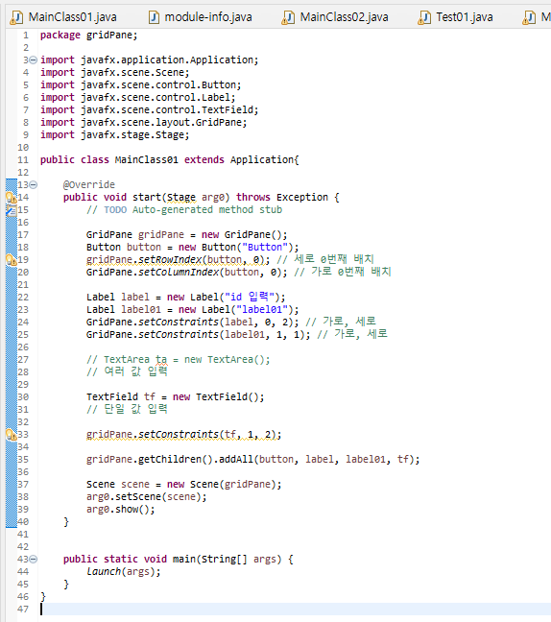Screen dimensions: 551x622
Task: Click 'addAll' on line 35
Action: (x=236, y=460)
